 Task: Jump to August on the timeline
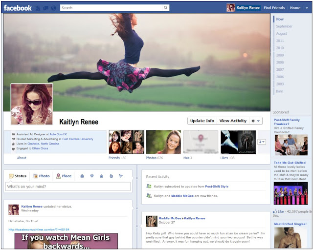282,34
